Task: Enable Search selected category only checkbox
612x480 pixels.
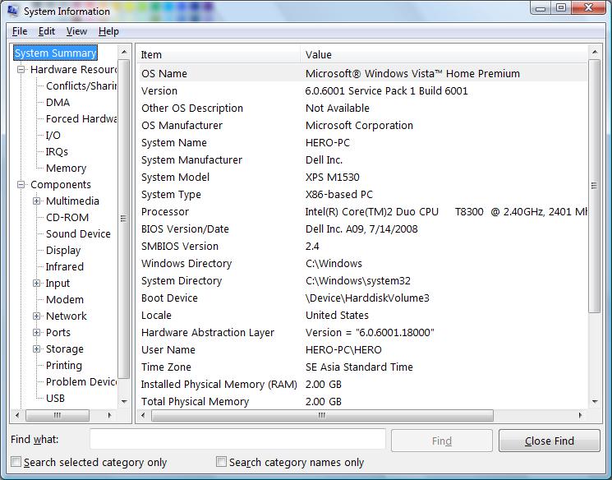Action: point(16,462)
